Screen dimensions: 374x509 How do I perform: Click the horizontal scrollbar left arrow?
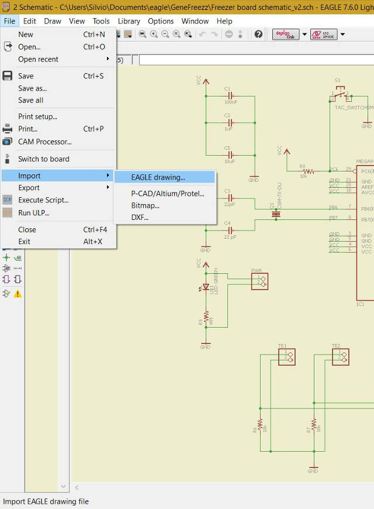(77, 487)
